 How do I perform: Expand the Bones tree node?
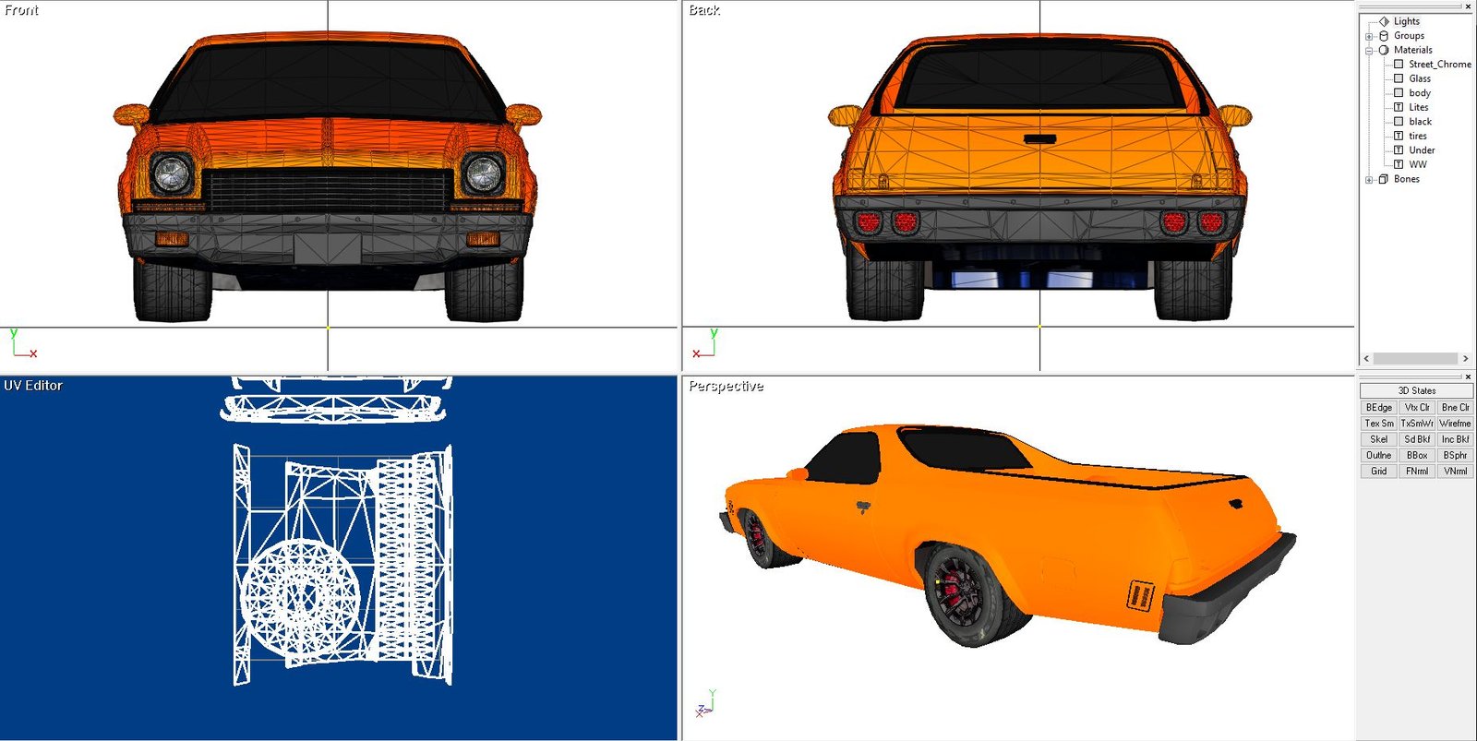[1369, 180]
